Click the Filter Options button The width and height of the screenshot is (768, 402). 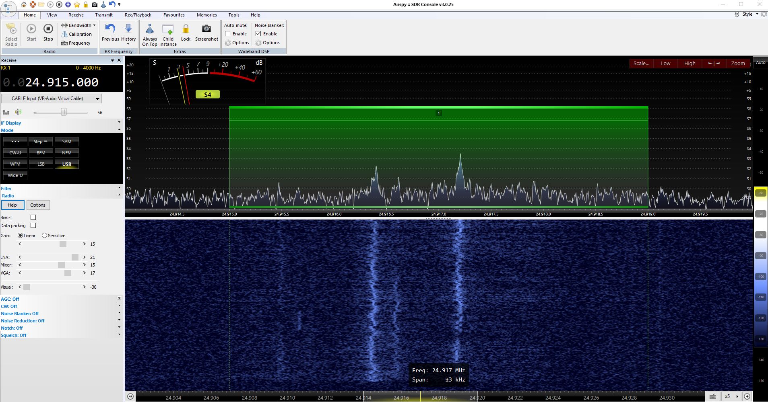38,205
